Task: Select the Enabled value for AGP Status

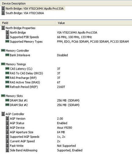Action: click(62, 123)
